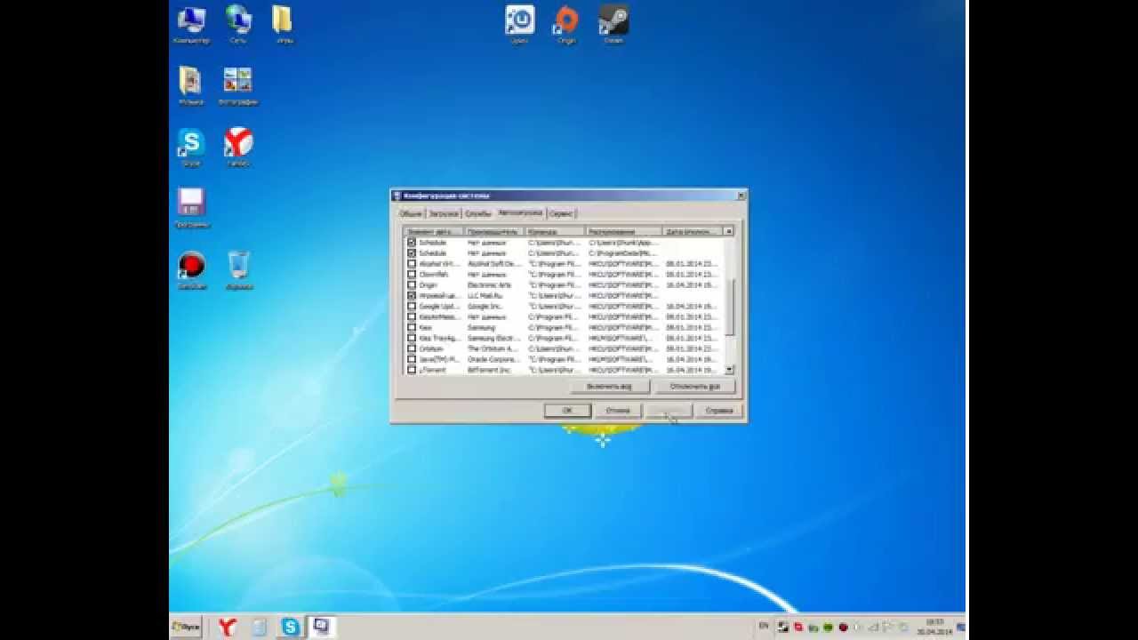
Task: Confirm with the OK button
Action: (x=567, y=411)
